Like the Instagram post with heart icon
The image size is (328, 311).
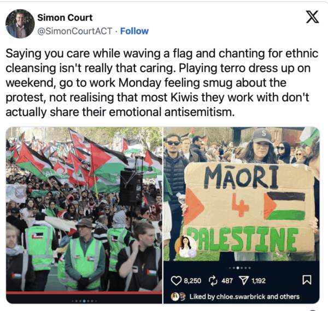176,281
